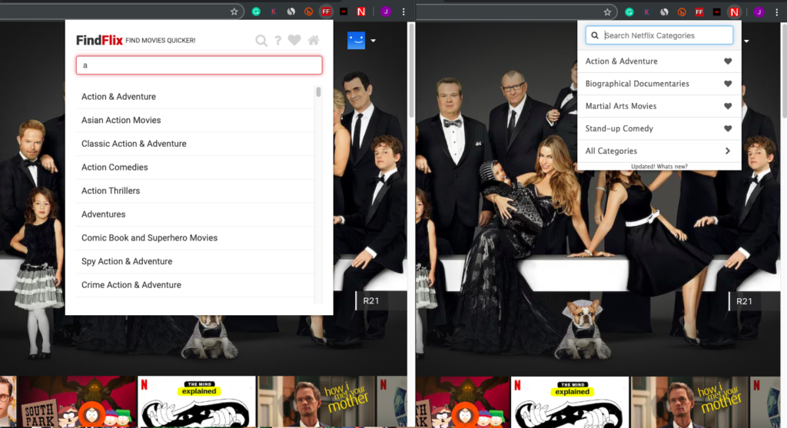The width and height of the screenshot is (787, 428).
Task: Open FindFlix favorites heart icon
Action: click(x=294, y=40)
